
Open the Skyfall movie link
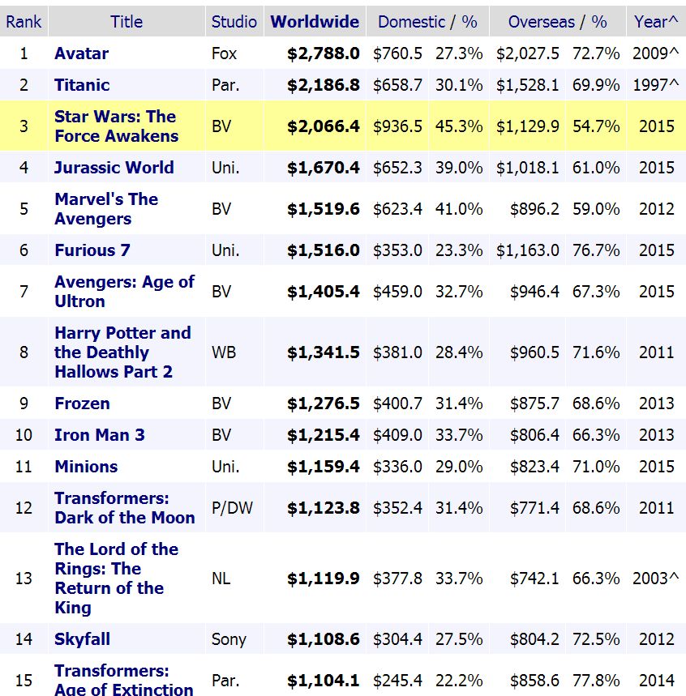pyautogui.click(x=82, y=639)
